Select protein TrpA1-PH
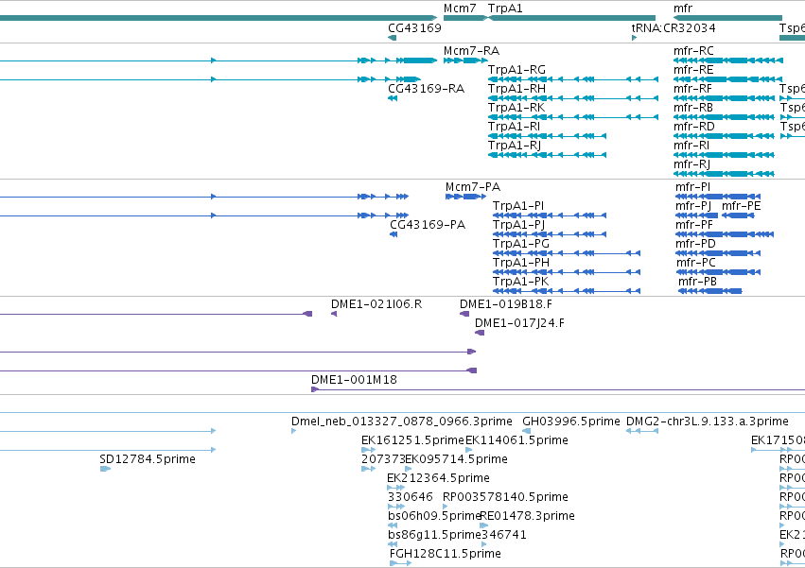The width and height of the screenshot is (805, 568). tap(520, 264)
